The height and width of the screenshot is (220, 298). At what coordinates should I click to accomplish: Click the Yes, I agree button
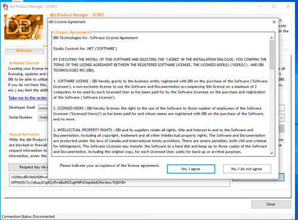(x=191, y=169)
